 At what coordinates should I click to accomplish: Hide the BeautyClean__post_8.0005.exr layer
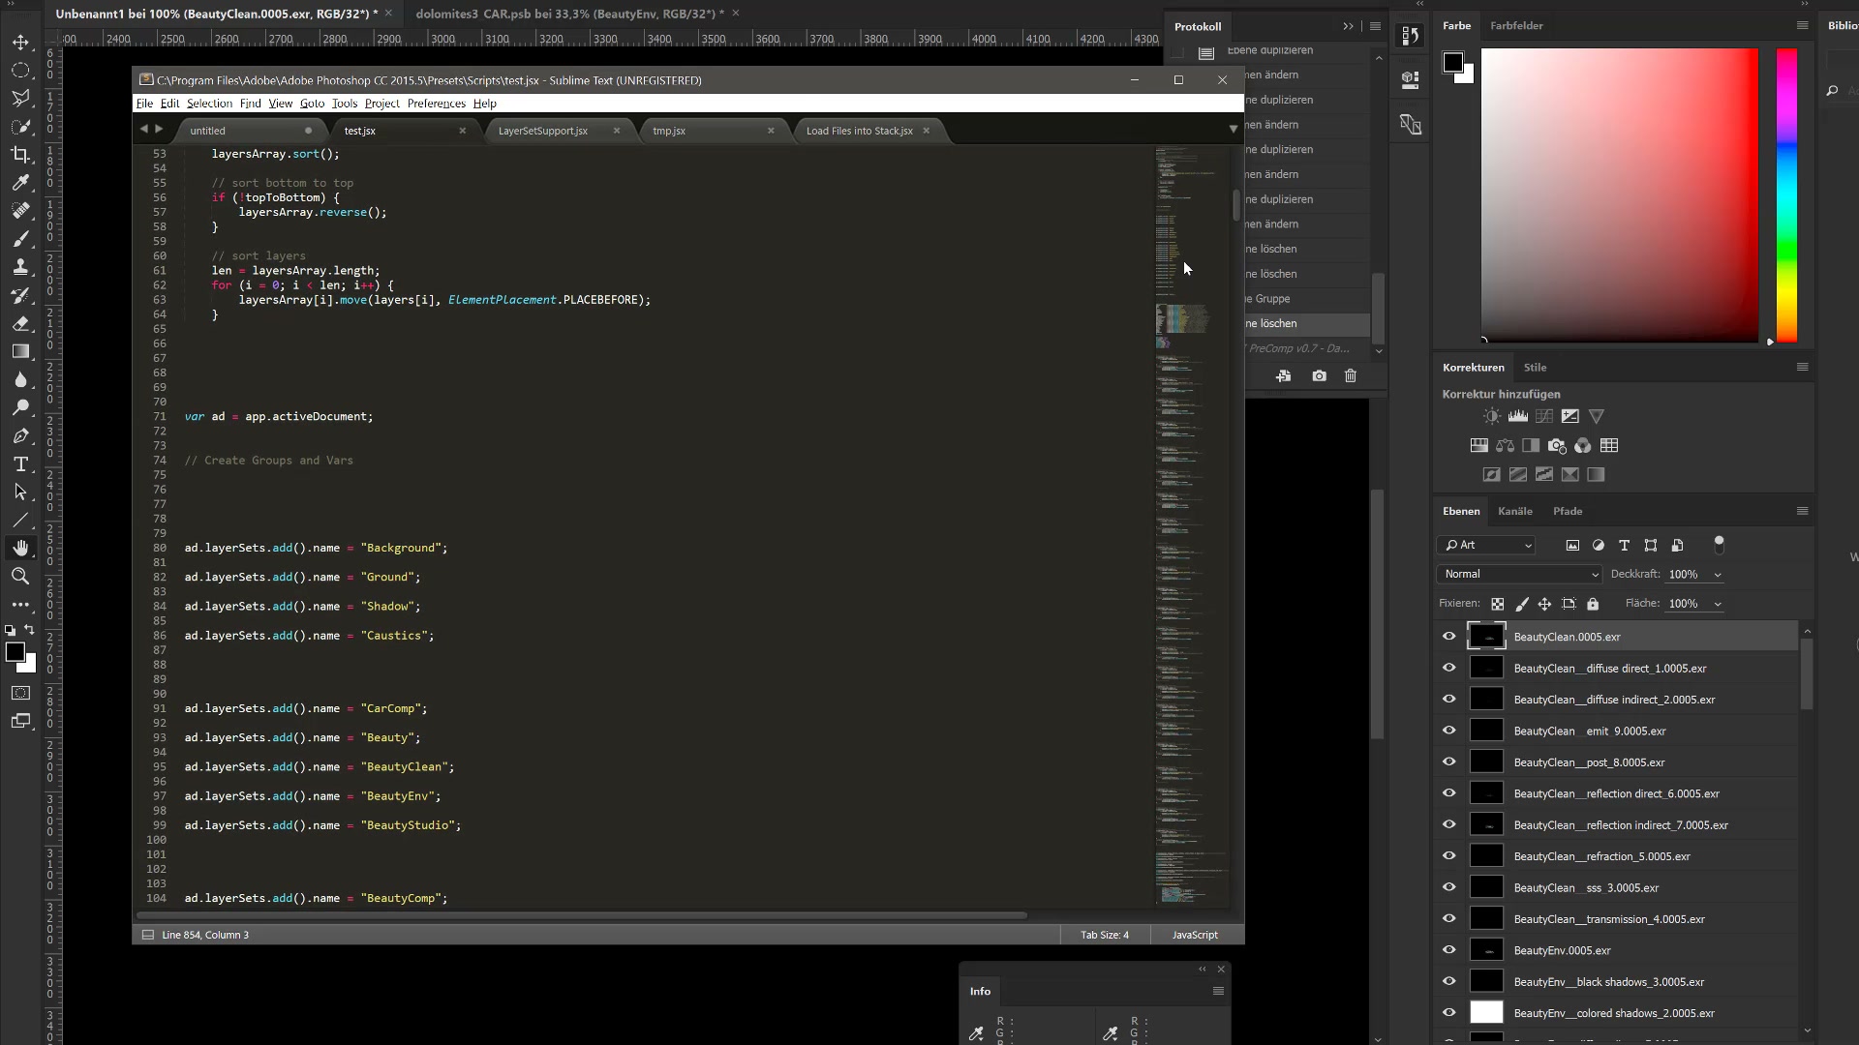click(1449, 761)
